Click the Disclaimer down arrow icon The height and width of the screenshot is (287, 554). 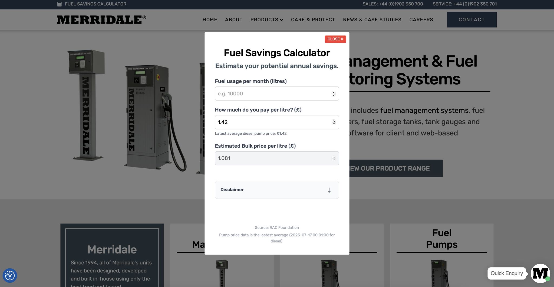tap(329, 190)
